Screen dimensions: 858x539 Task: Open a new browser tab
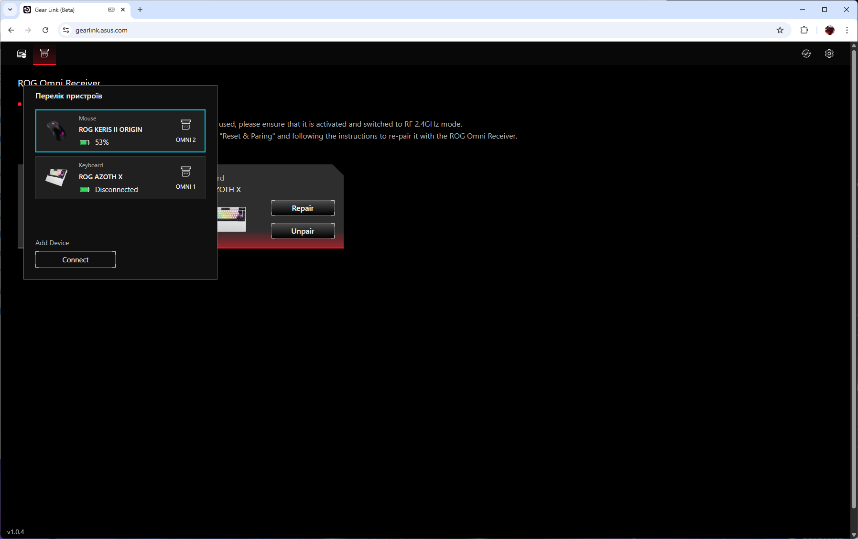(140, 10)
